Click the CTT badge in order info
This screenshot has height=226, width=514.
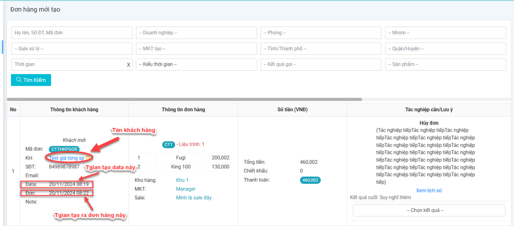click(169, 144)
